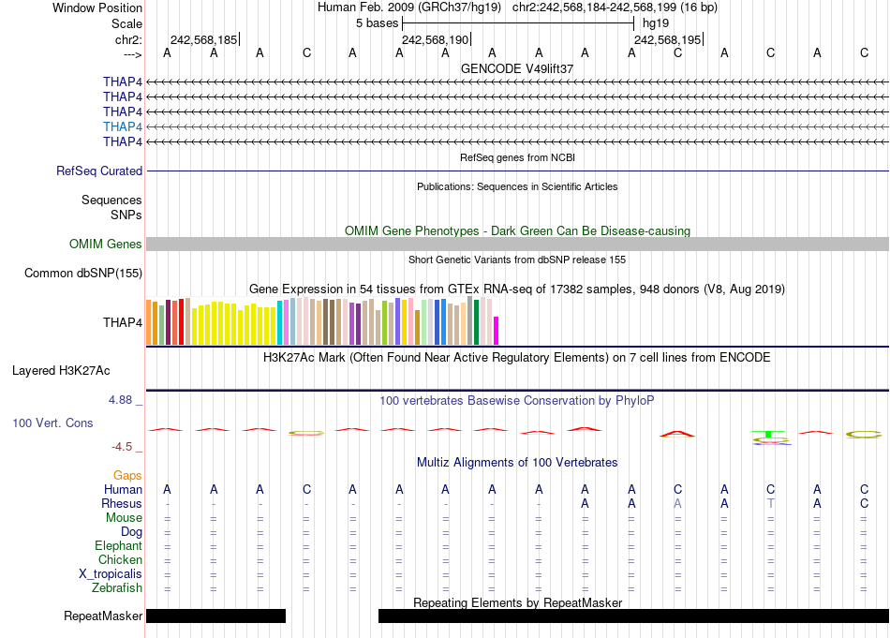
Task: Click the orange Gaps row label
Action: point(127,476)
